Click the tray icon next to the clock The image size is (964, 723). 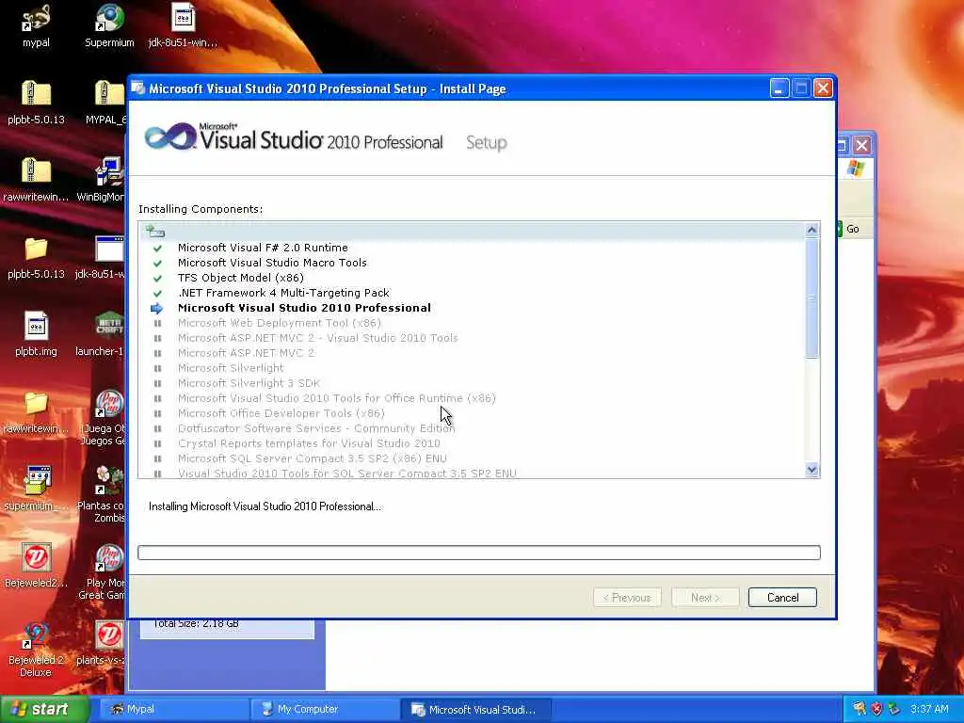894,709
